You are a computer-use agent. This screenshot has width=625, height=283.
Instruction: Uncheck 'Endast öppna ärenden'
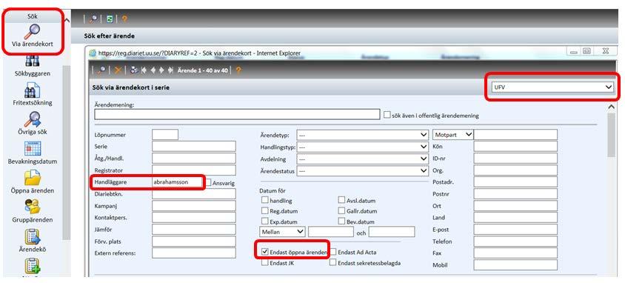[x=264, y=252]
